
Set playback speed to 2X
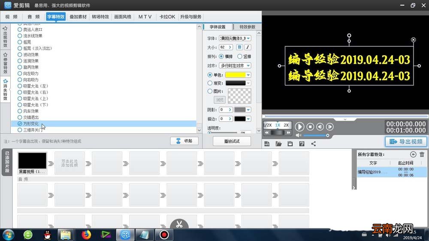[286, 125]
